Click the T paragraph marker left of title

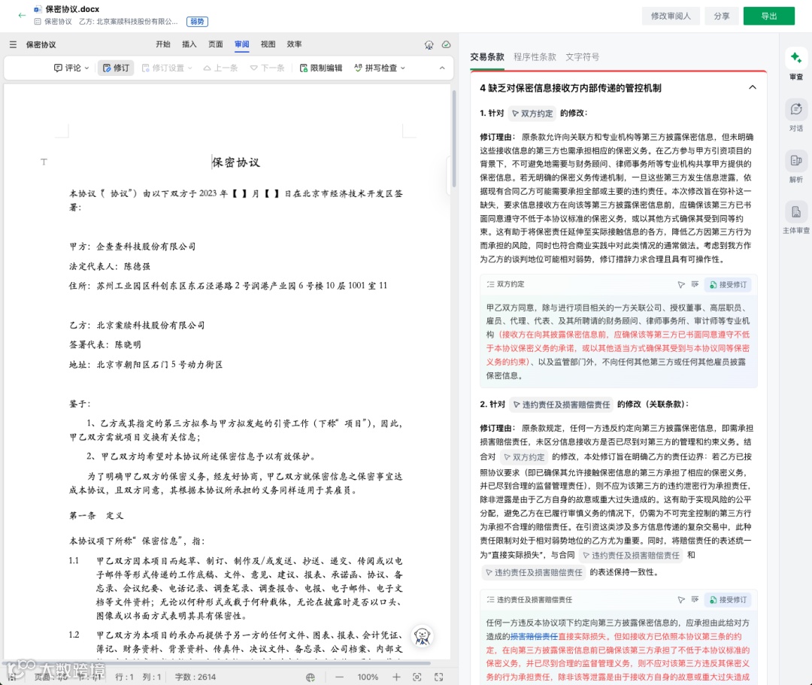(44, 162)
